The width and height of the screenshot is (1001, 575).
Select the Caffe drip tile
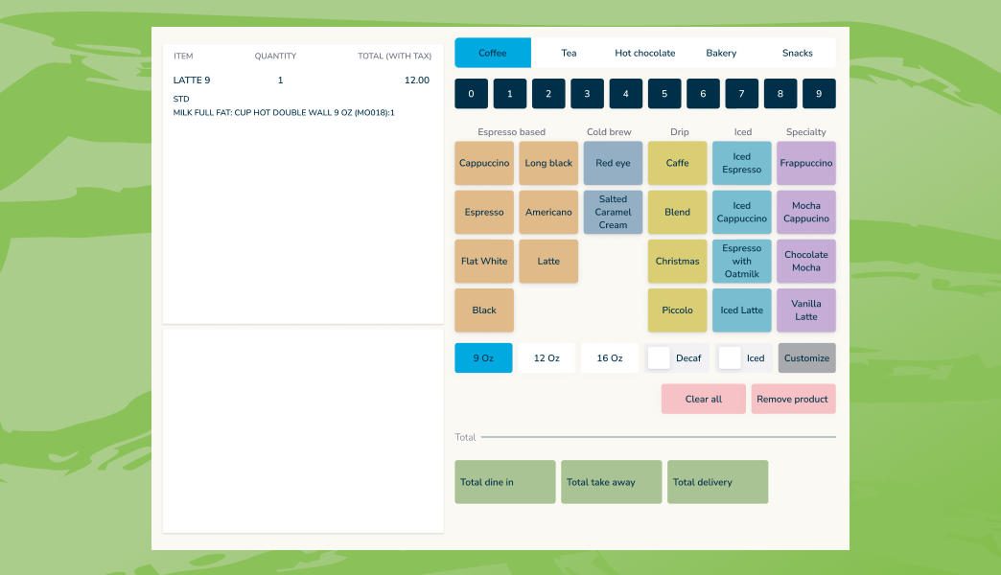click(677, 163)
